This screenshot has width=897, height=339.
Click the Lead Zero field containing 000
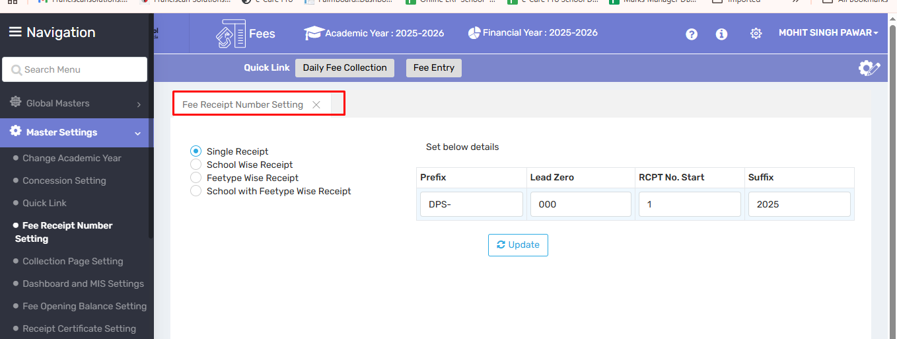point(581,204)
